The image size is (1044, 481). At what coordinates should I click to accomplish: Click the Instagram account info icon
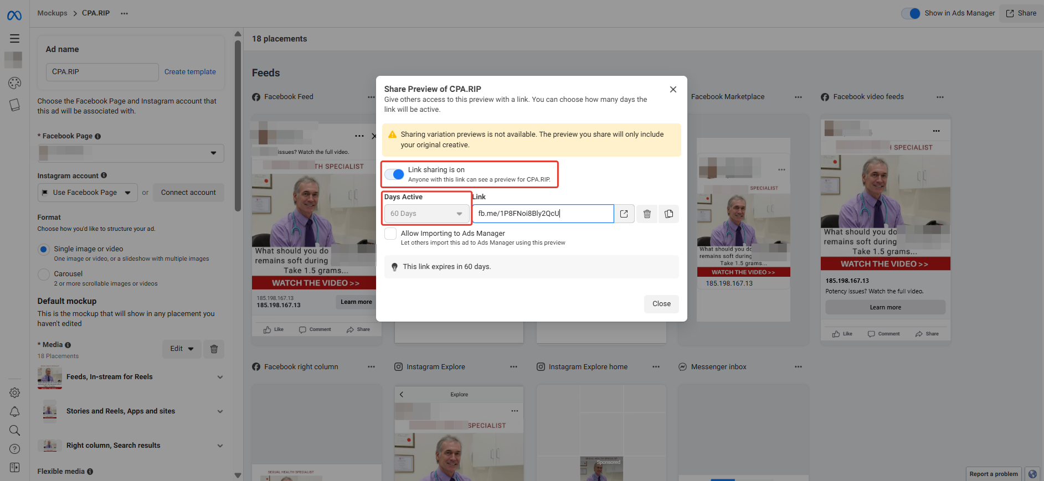[104, 175]
